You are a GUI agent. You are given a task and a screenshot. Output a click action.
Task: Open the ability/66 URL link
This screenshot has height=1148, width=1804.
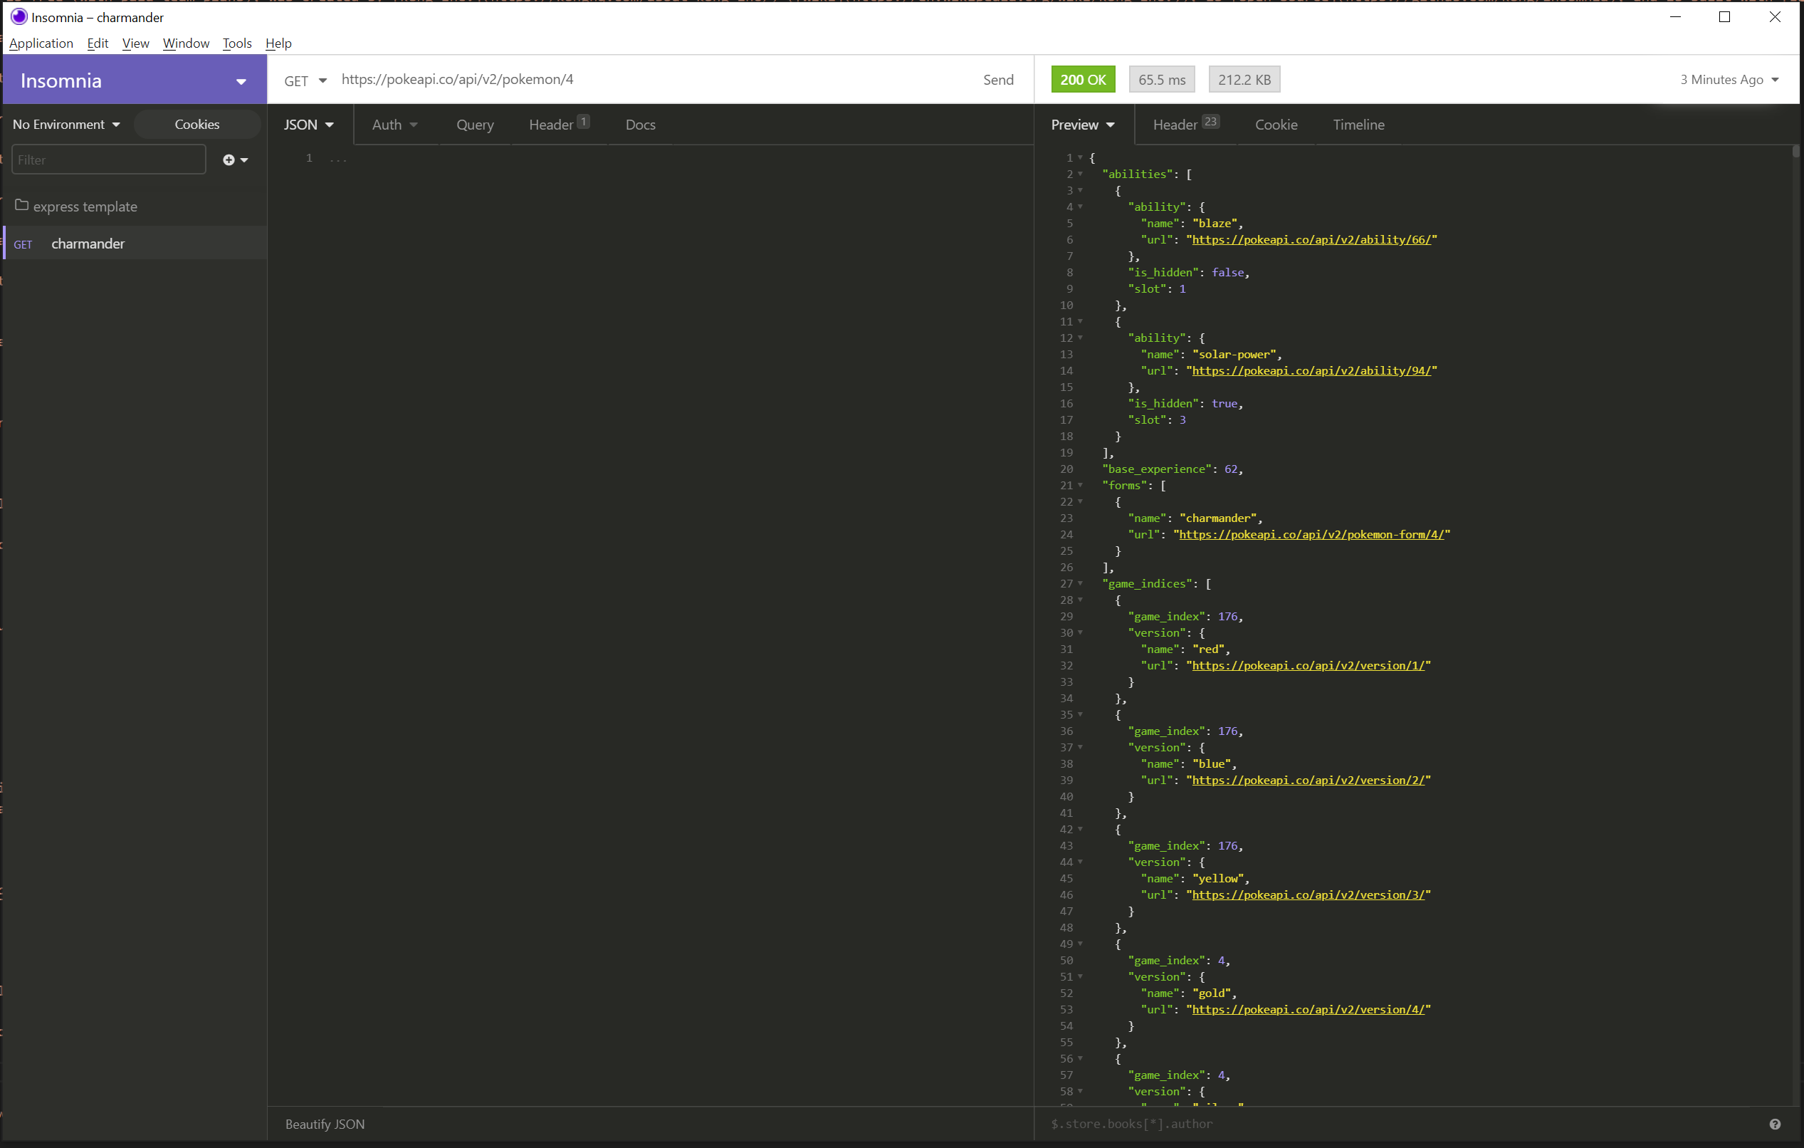pyautogui.click(x=1311, y=240)
